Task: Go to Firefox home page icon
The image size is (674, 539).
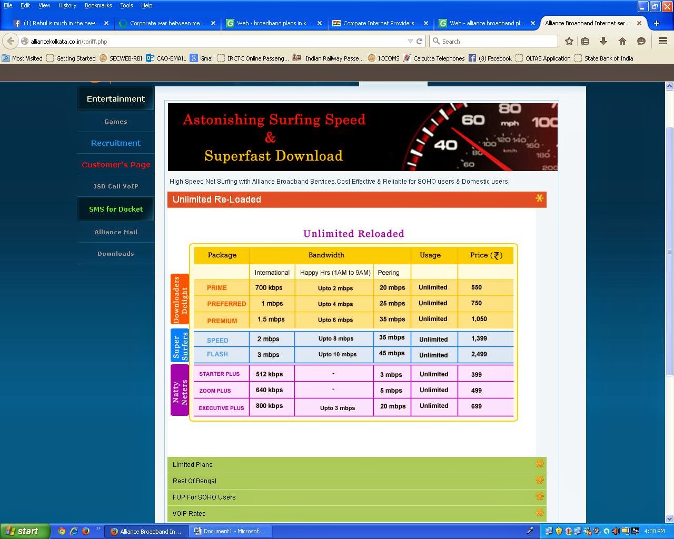Action: point(622,41)
